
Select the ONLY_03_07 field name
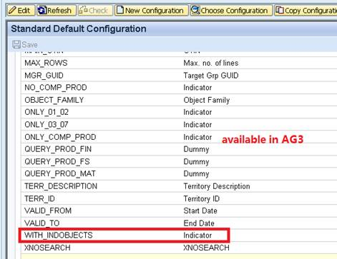pos(47,124)
